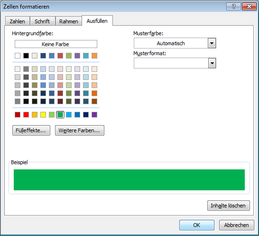Open the Musterfarbe dropdown arrow
Screen dimensions: 259x236
pos(212,43)
